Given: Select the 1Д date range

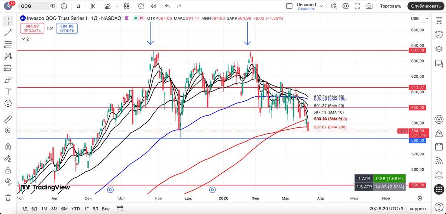Looking at the screenshot, I should point(25,208).
